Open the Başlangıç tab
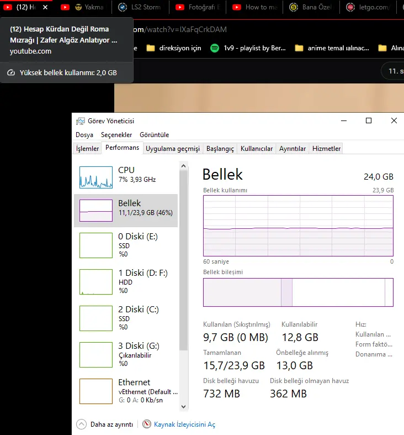 coord(220,149)
